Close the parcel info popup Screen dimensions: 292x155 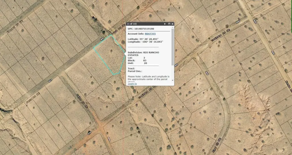173,24
